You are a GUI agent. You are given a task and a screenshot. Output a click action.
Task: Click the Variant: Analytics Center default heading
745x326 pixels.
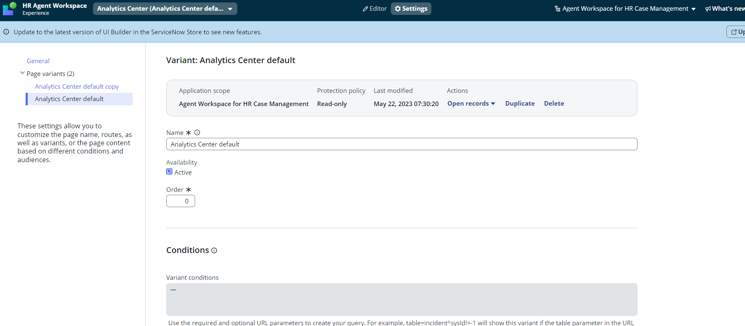click(x=231, y=60)
